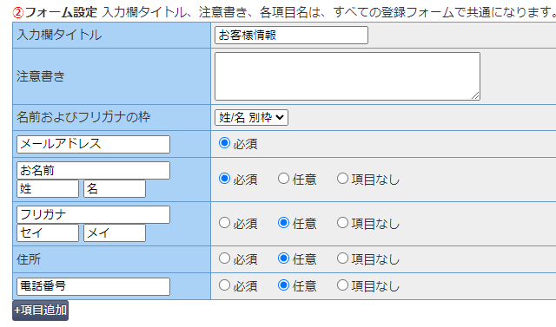Select 任意 radio for お名前
This screenshot has width=556, height=327.
tap(283, 179)
